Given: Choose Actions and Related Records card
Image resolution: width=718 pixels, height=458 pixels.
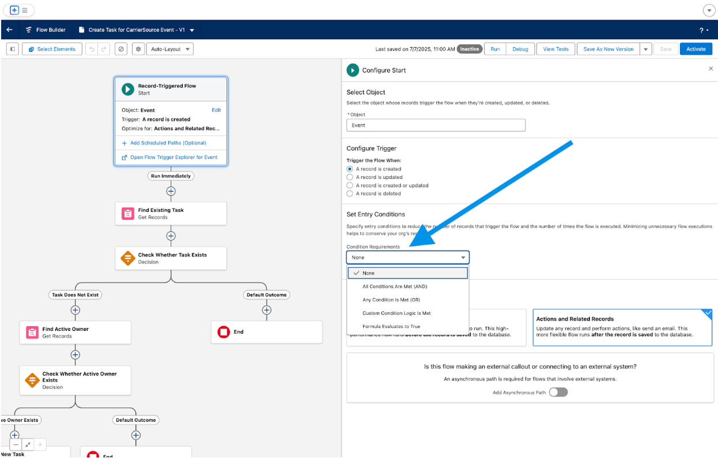Looking at the screenshot, I should pyautogui.click(x=622, y=327).
